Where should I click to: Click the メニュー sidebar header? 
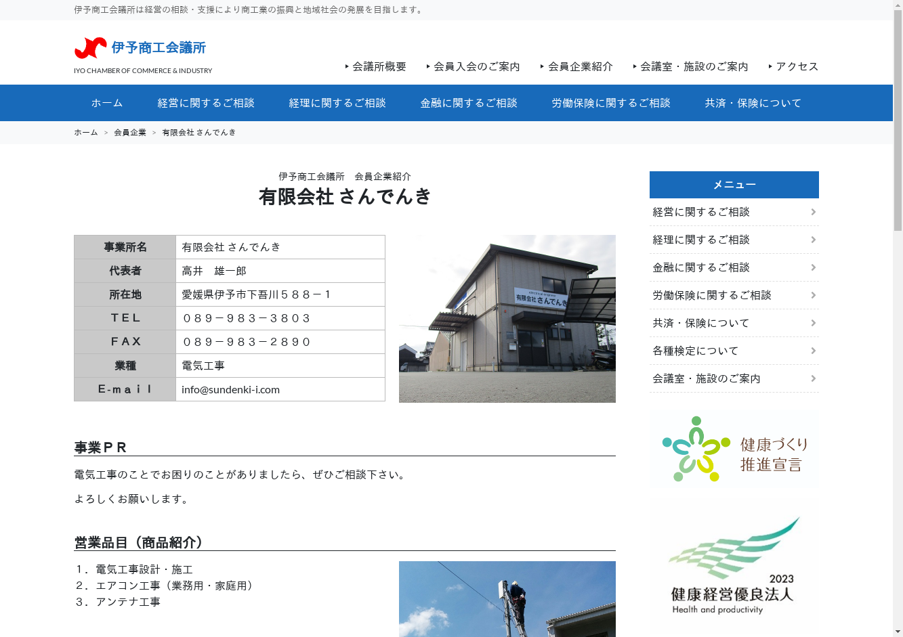734,185
